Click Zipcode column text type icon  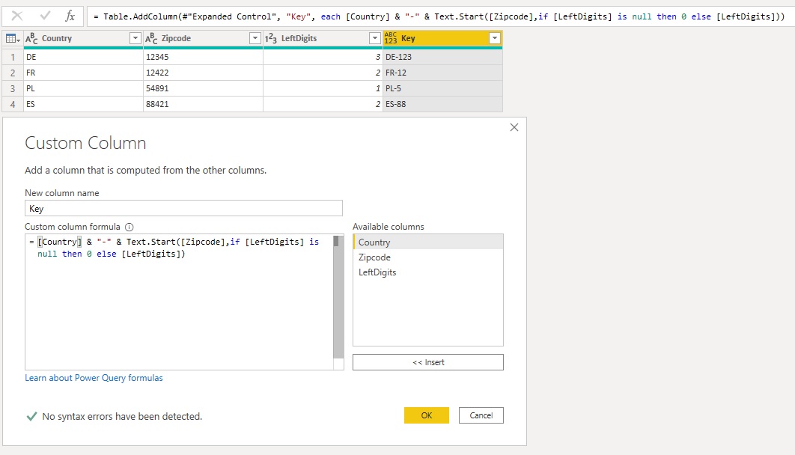[151, 38]
